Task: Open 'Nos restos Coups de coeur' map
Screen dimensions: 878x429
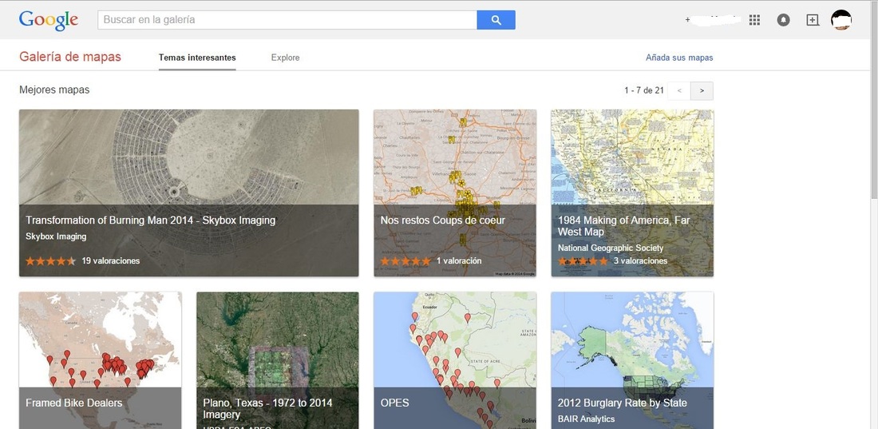Action: coord(455,193)
